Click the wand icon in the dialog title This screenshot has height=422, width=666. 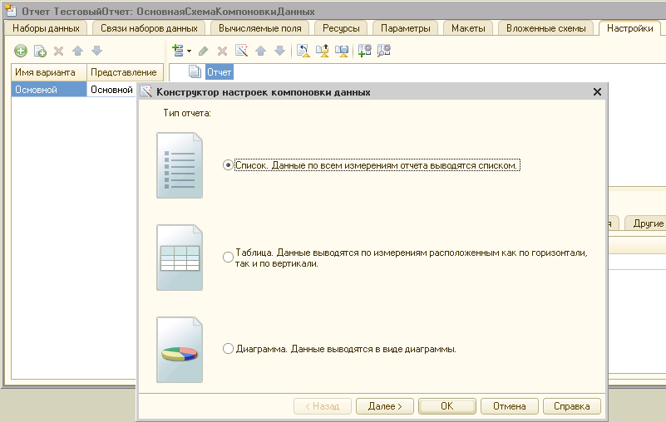coord(146,91)
